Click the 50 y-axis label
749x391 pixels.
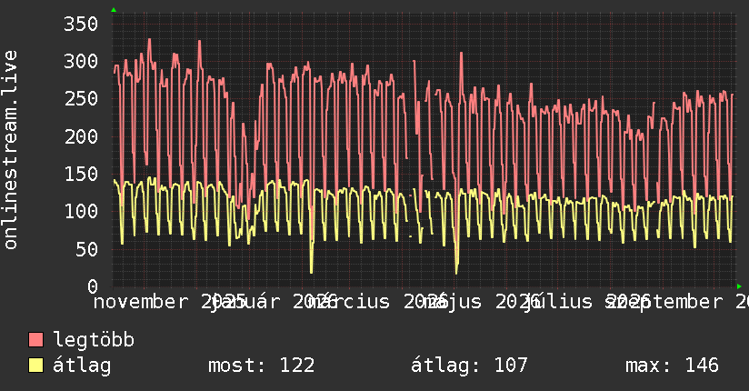[x=86, y=249]
